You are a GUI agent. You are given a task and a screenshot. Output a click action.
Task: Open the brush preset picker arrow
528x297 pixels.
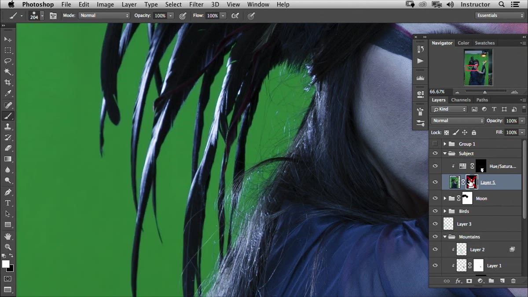point(42,15)
